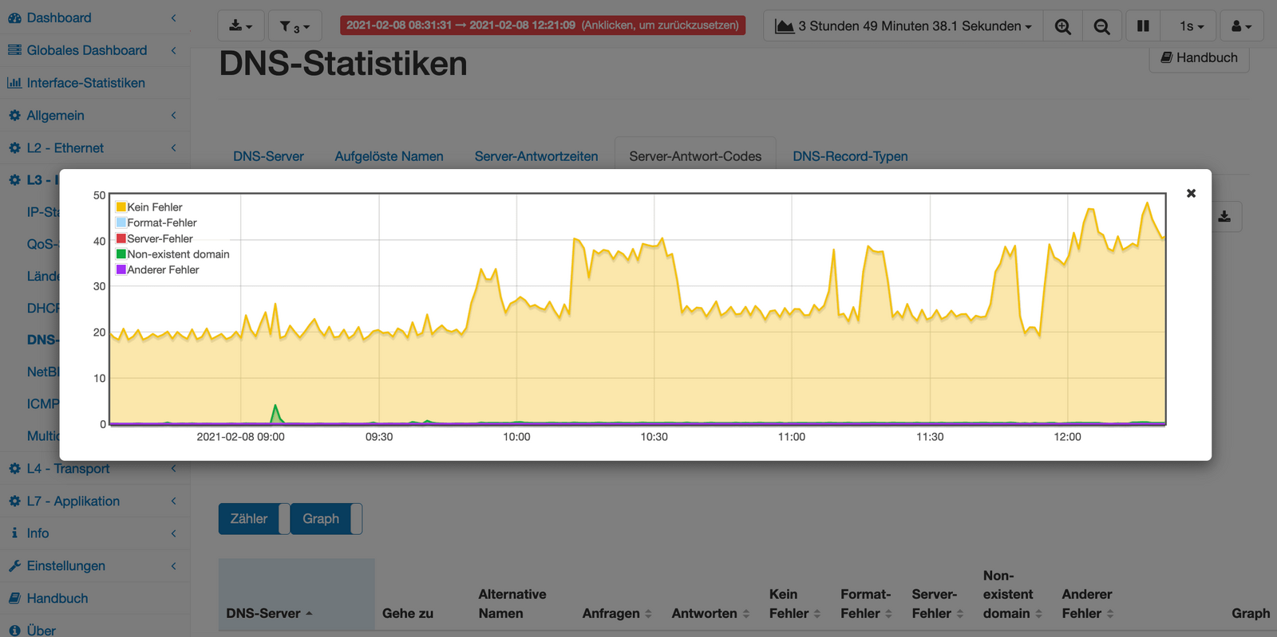Toggle Kein Fehler series in legend
This screenshot has height=637, width=1277.
tap(154, 207)
